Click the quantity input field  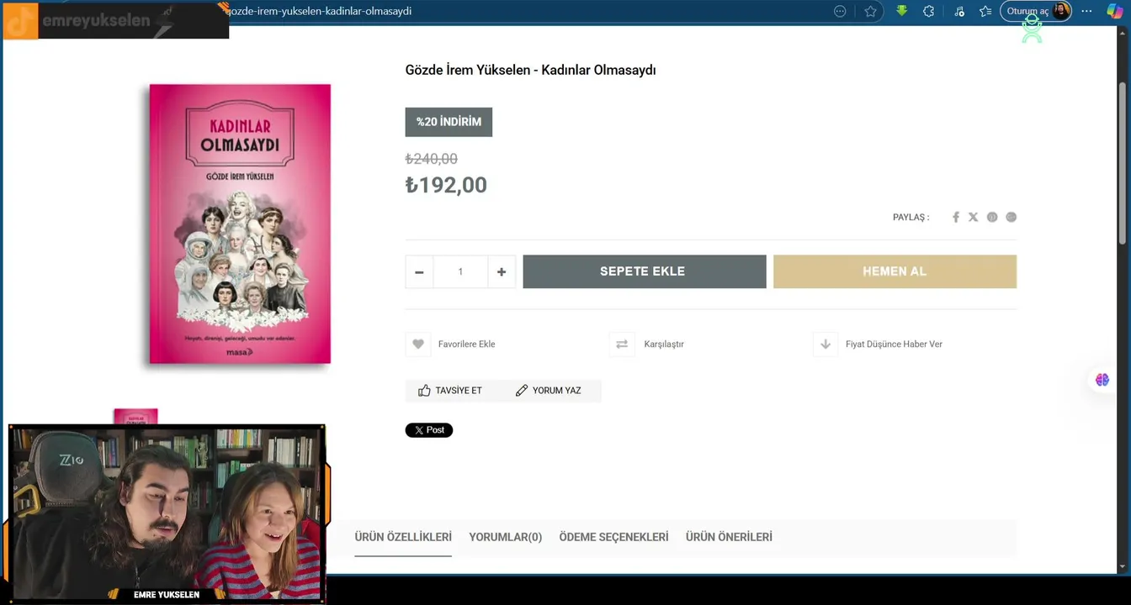(460, 271)
